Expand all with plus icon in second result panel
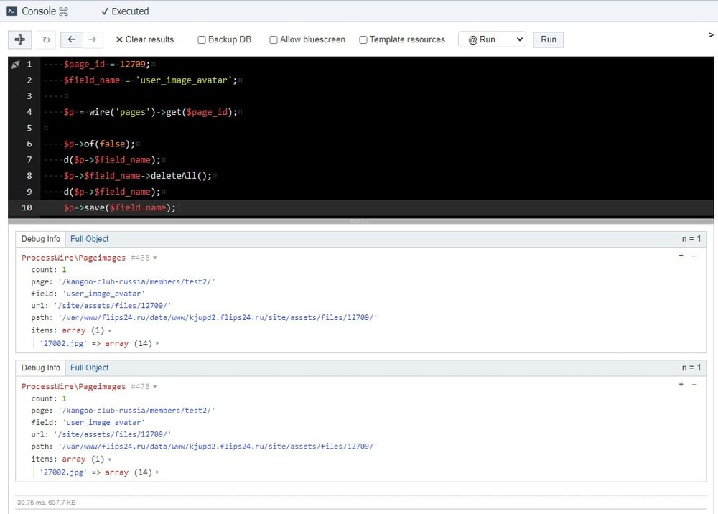 [x=681, y=385]
